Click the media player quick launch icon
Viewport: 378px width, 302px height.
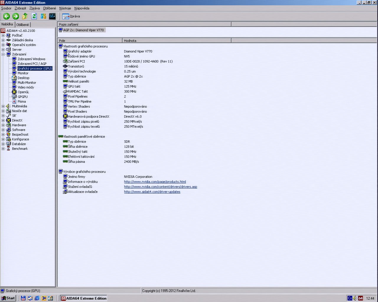(x=44, y=298)
